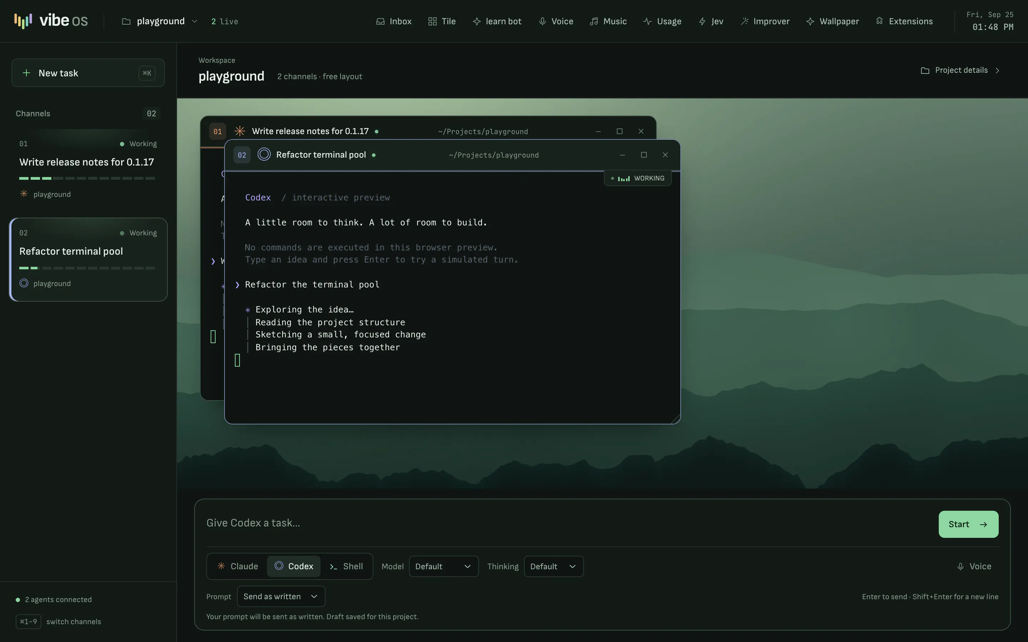Click the Start button
Viewport: 1028px width, 642px height.
pos(968,524)
